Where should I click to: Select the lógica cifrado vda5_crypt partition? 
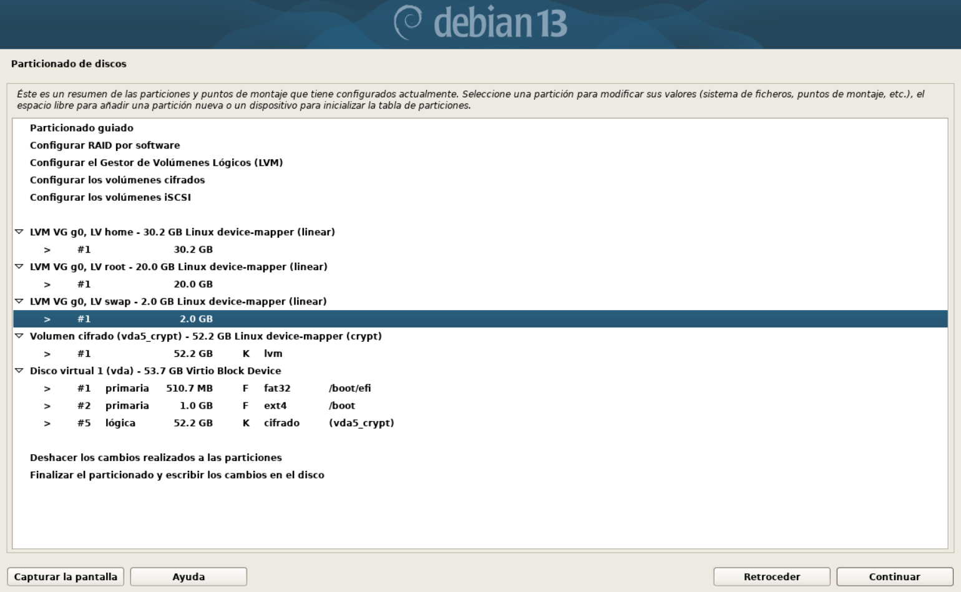coord(281,424)
